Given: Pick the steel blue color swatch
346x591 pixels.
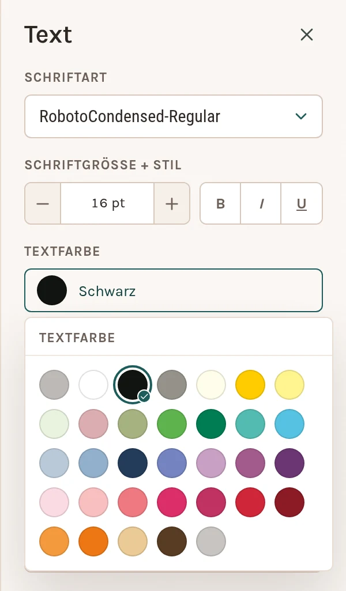Looking at the screenshot, I should coord(93,463).
